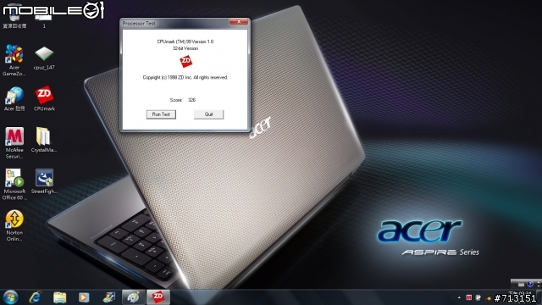Open the Windows Start menu
Image resolution: width=542 pixels, height=305 pixels.
[x=10, y=297]
